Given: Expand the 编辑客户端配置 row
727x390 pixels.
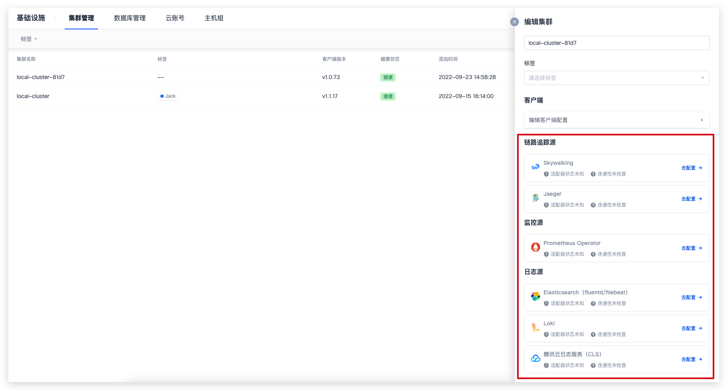Looking at the screenshot, I should (x=617, y=120).
